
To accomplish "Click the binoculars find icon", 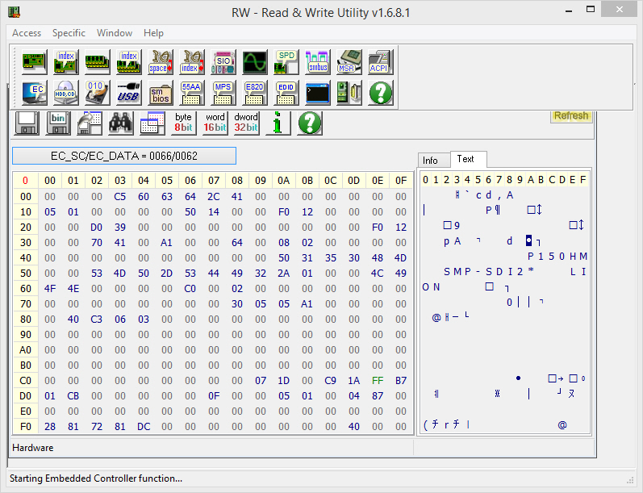I will (x=121, y=123).
